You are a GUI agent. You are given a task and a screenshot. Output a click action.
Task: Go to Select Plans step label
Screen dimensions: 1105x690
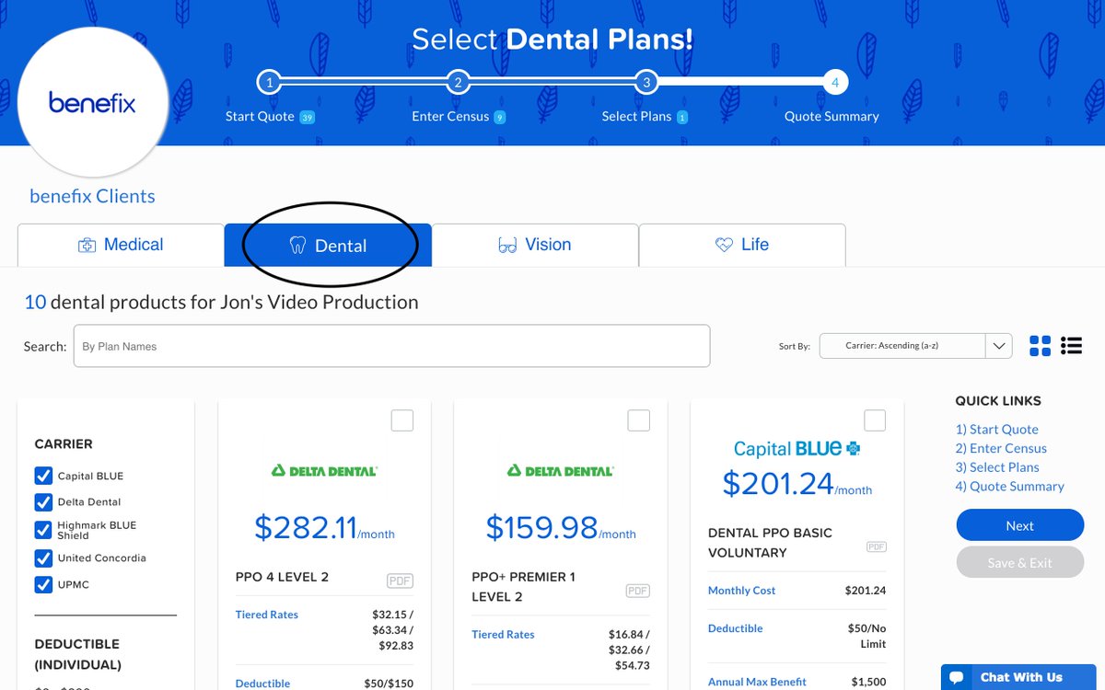(x=636, y=117)
